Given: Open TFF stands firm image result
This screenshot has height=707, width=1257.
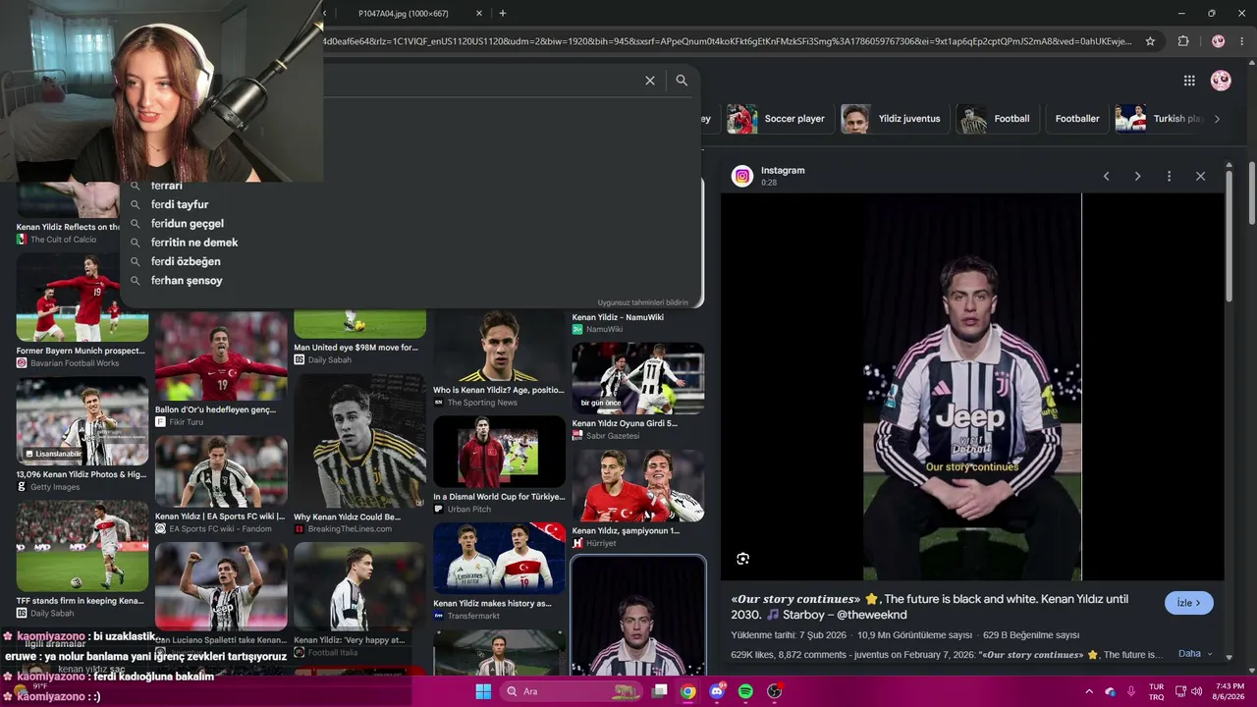Looking at the screenshot, I should coord(82,546).
